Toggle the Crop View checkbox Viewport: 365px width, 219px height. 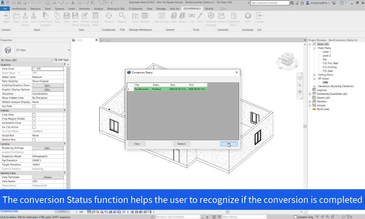click(34, 115)
